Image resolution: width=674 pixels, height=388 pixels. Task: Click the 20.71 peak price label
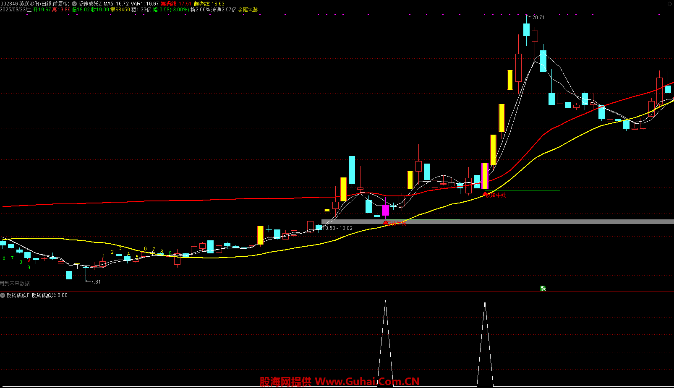pos(538,18)
